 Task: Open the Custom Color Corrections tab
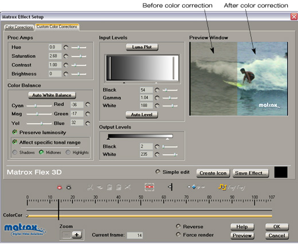(57, 27)
